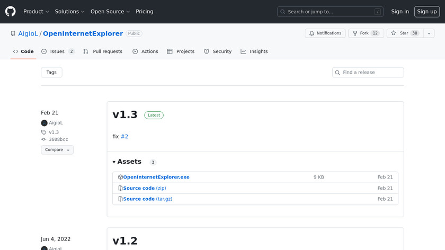Open Notifications bell button

tap(325, 33)
